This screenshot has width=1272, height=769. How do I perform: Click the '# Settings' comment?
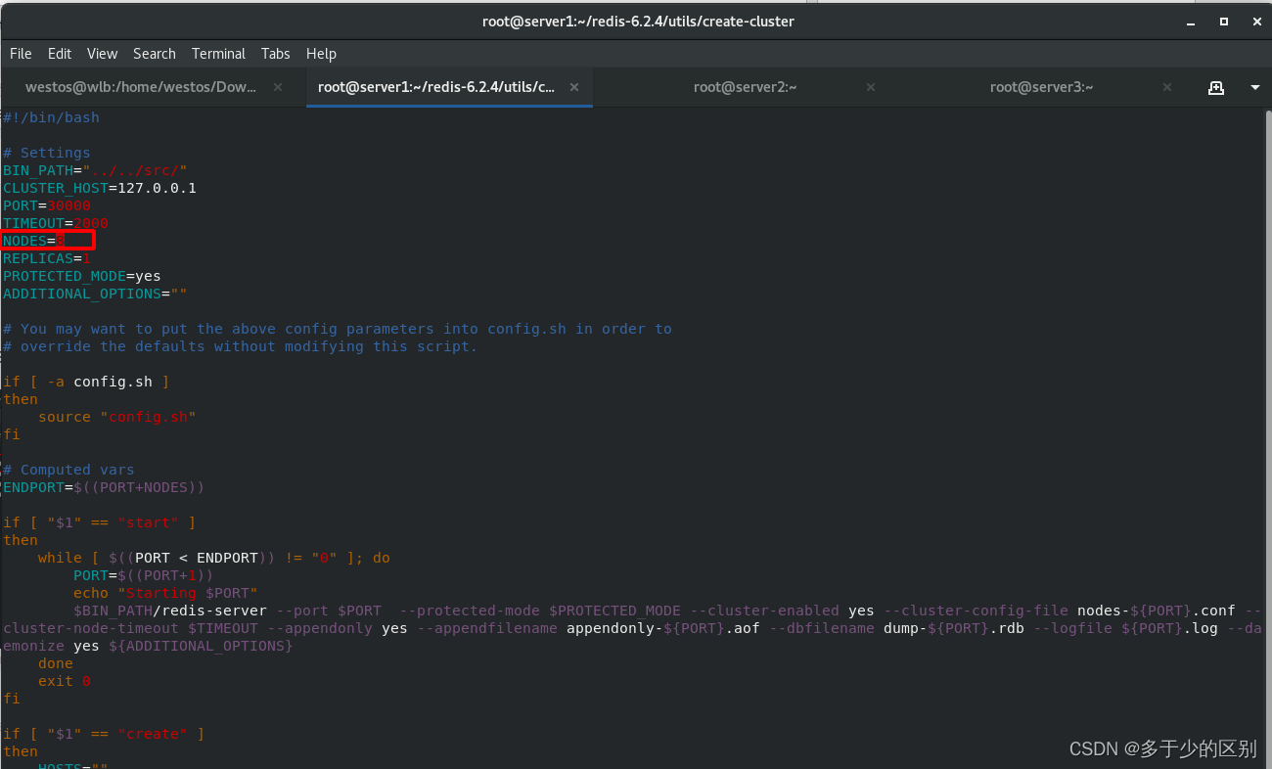point(47,153)
